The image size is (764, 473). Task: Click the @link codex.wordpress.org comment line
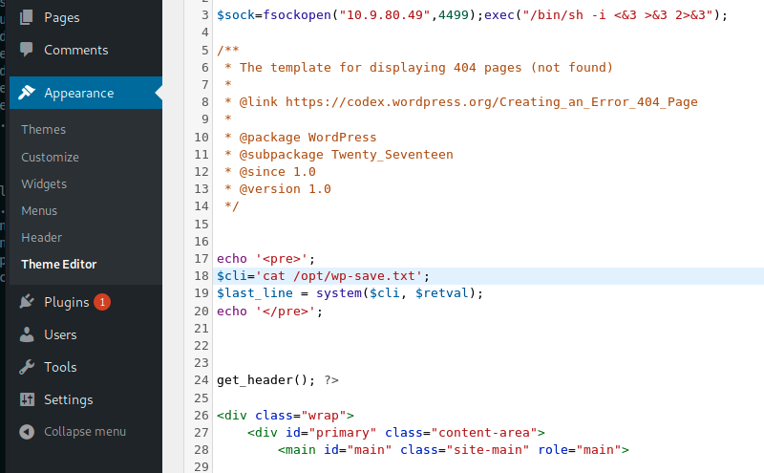[x=461, y=102]
